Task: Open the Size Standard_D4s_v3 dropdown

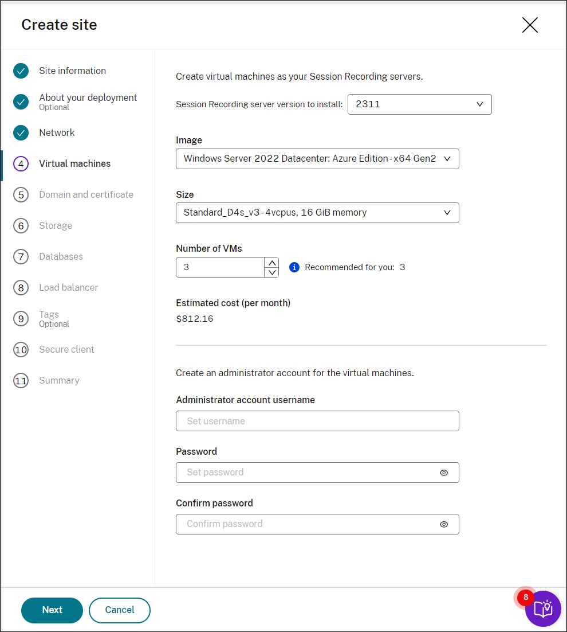Action: click(x=317, y=213)
